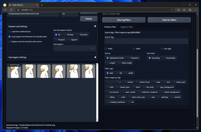Image resolution: width=201 pixels, height=132 pixels.
Task: View site information icon in the address bar
Action: tap(18, 10)
